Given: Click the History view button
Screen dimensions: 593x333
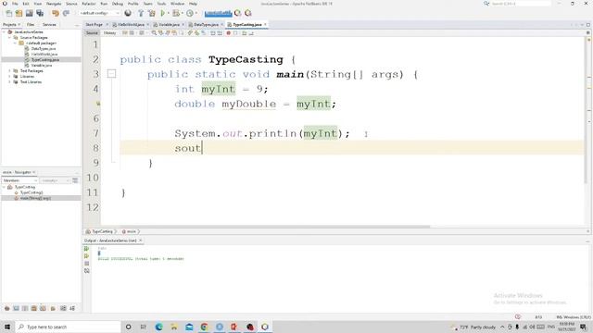Looking at the screenshot, I should tap(109, 33).
